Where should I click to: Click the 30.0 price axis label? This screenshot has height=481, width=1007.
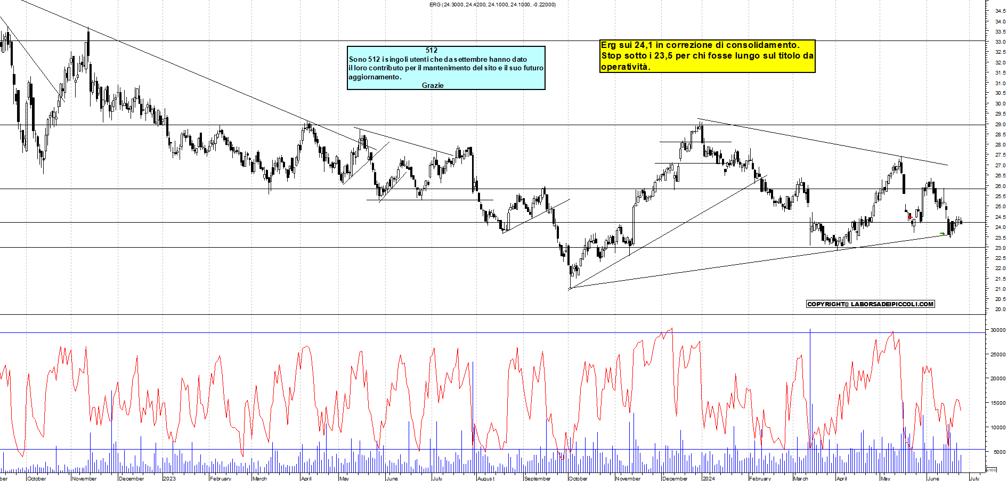point(1000,104)
